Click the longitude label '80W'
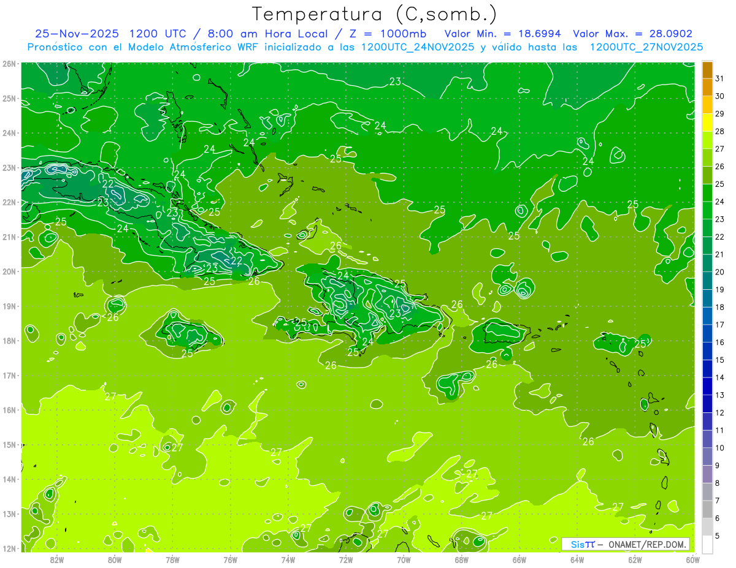The width and height of the screenshot is (736, 568). 115,559
